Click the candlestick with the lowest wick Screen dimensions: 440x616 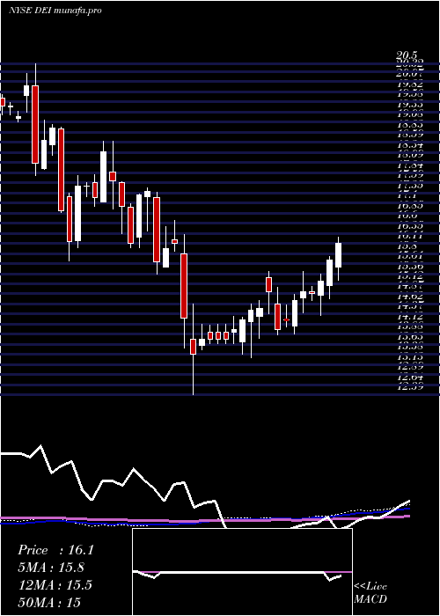click(x=193, y=348)
